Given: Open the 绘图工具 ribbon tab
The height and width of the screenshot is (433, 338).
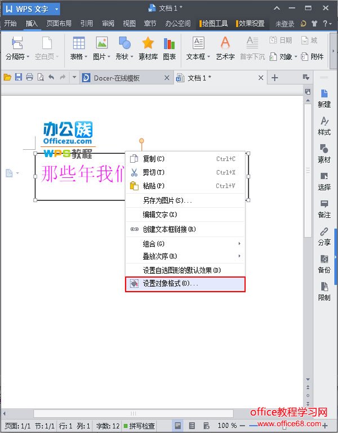Looking at the screenshot, I should pos(214,24).
